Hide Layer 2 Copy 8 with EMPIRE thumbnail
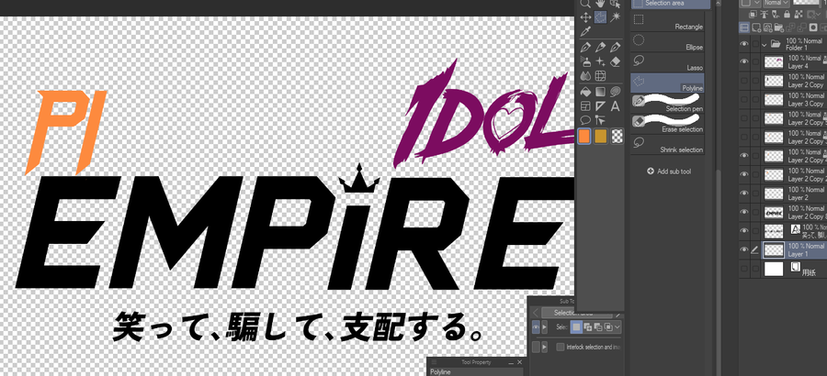827x376 pixels. pyautogui.click(x=744, y=212)
